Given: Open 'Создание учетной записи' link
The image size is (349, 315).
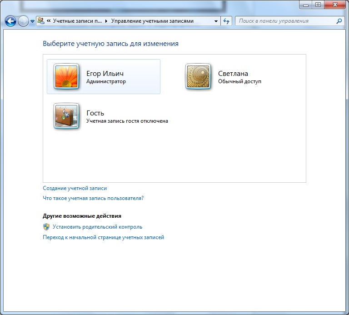Looking at the screenshot, I should (75, 188).
